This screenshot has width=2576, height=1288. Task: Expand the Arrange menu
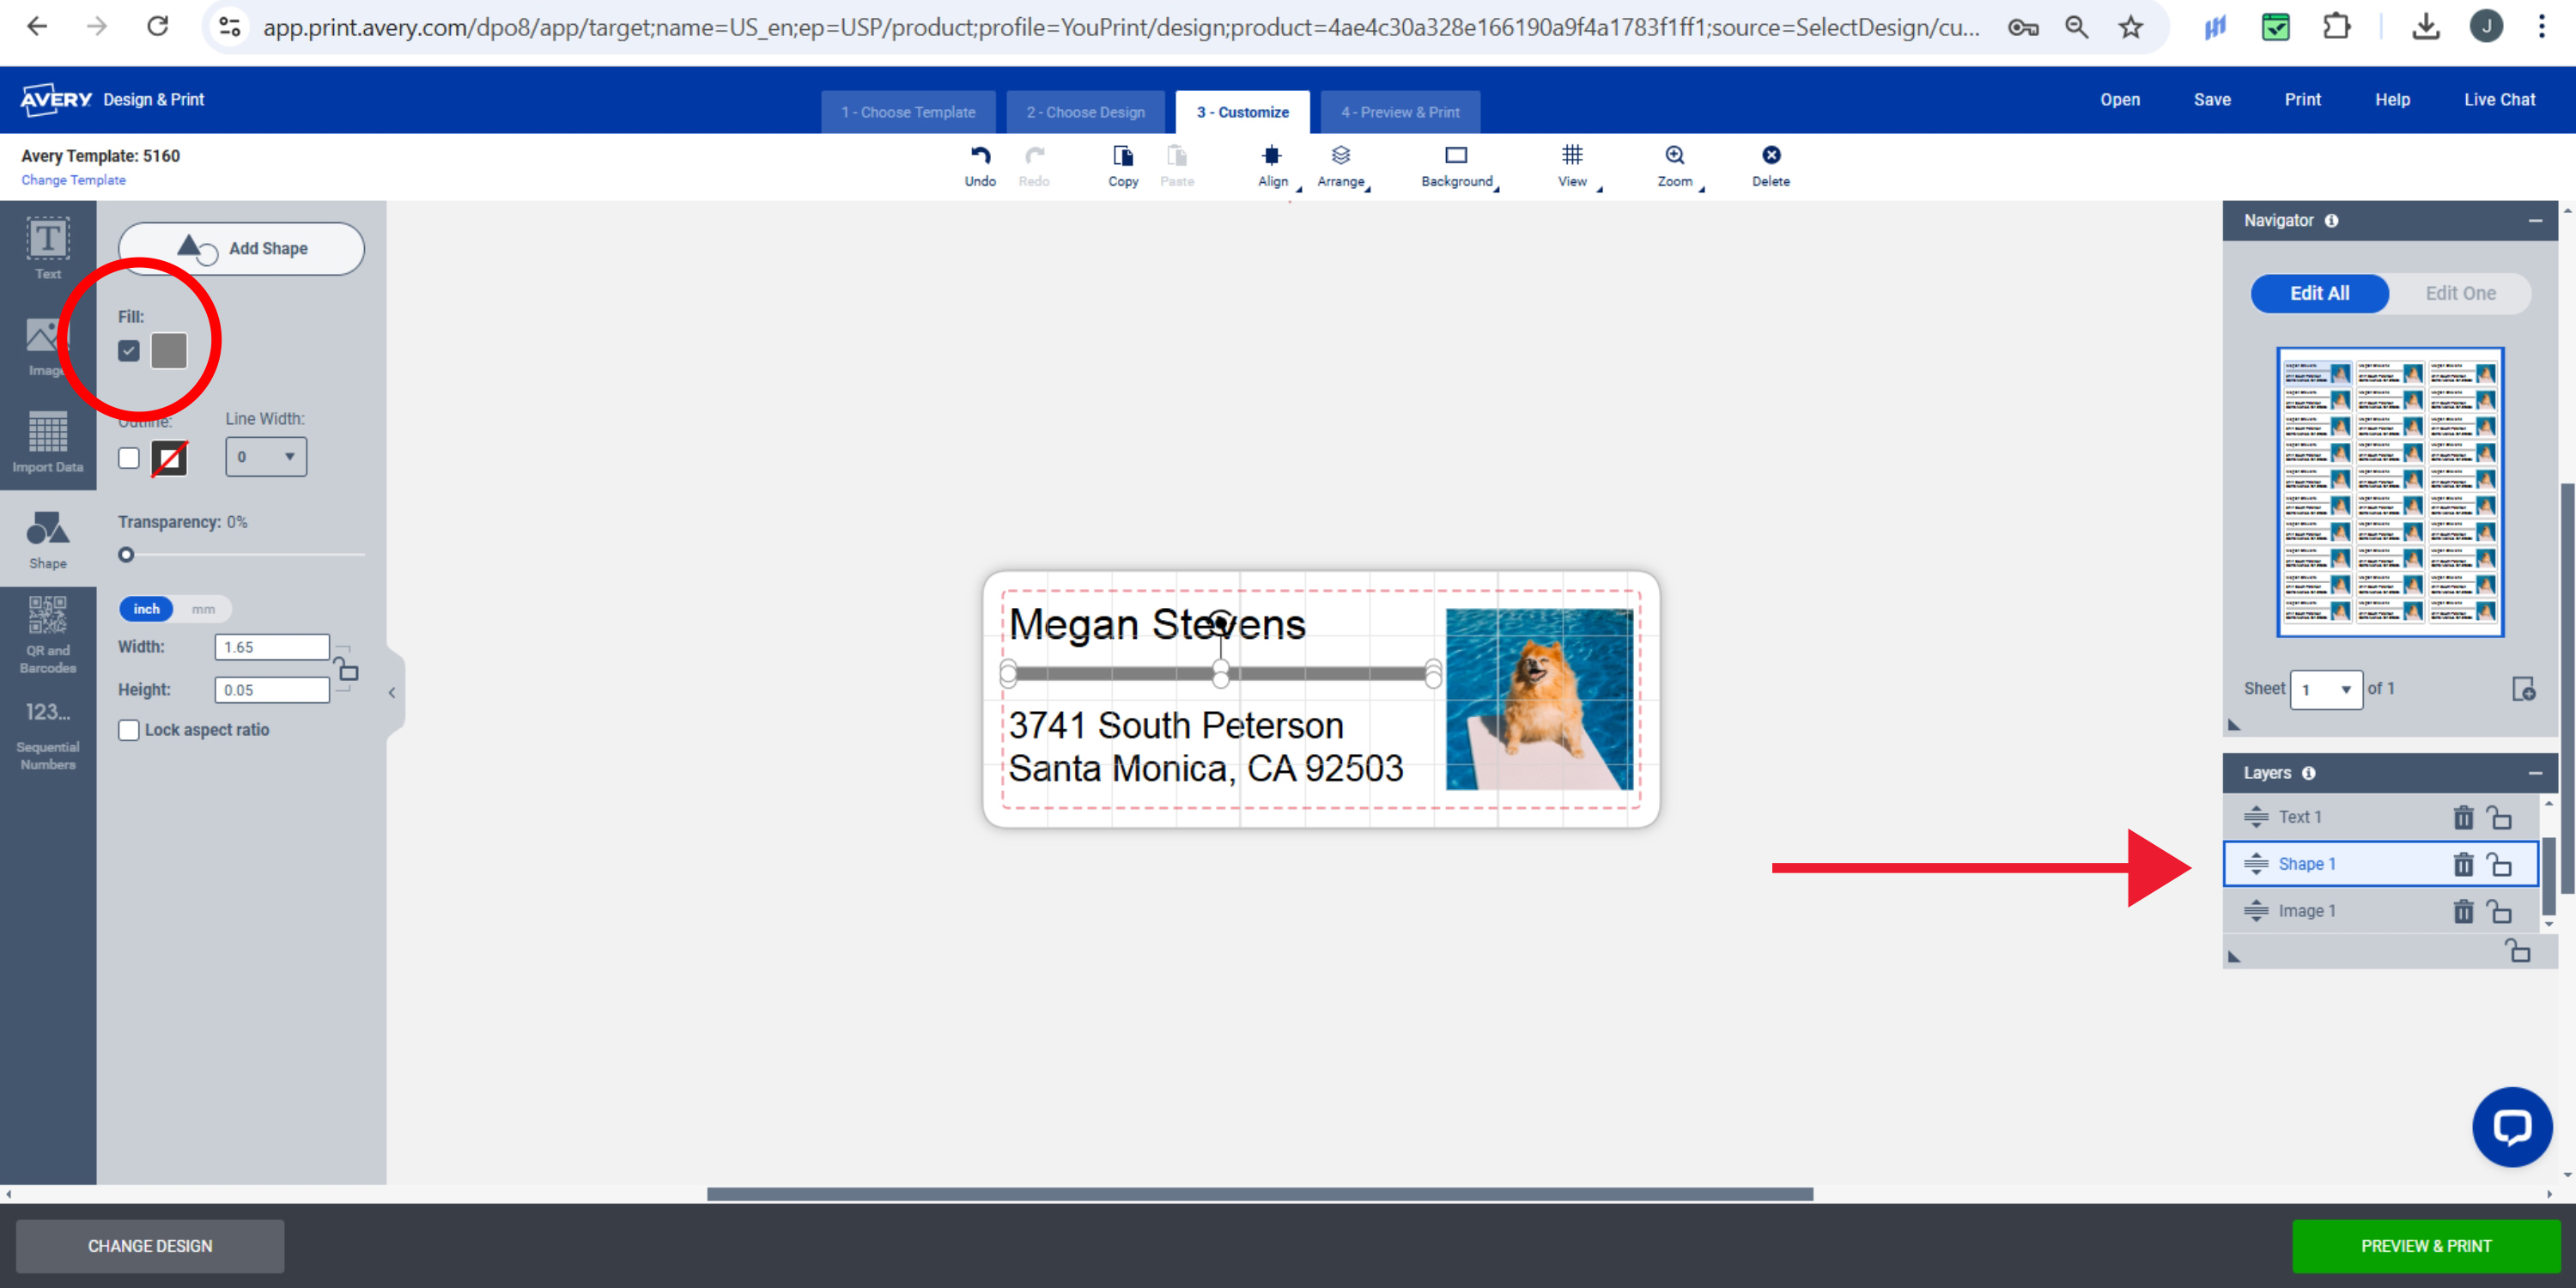click(x=1341, y=164)
